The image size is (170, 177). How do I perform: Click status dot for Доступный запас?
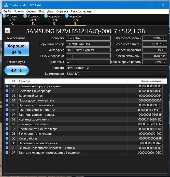pyautogui.click(x=7, y=95)
